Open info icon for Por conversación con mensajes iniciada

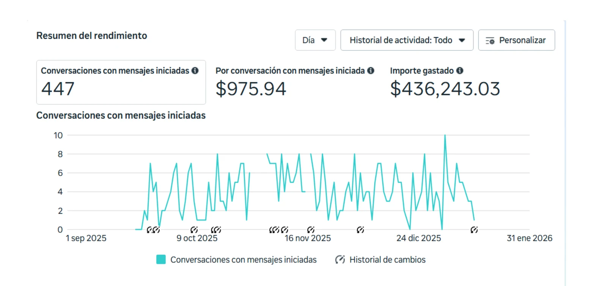371,71
